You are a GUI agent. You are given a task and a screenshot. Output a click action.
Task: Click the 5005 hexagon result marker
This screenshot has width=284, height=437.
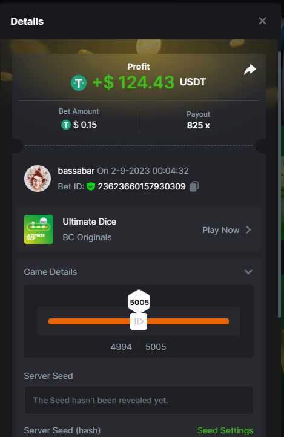point(139,302)
